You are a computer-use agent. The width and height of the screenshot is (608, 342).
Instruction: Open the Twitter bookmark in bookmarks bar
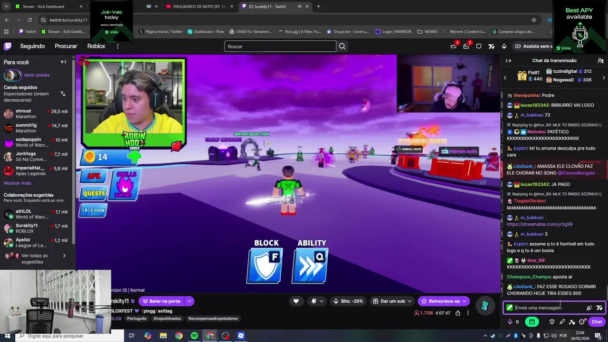coord(161,32)
